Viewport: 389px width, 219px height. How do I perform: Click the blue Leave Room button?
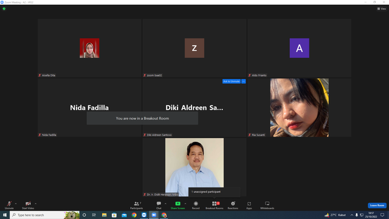point(377,206)
